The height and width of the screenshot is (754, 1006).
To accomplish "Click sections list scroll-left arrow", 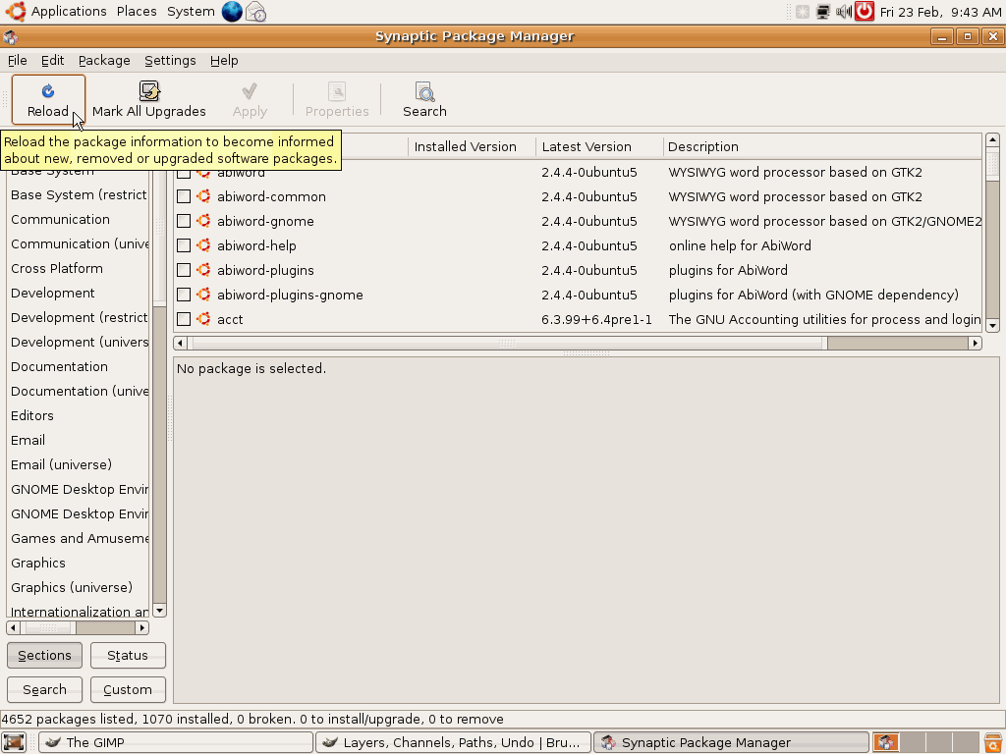I will click(14, 627).
